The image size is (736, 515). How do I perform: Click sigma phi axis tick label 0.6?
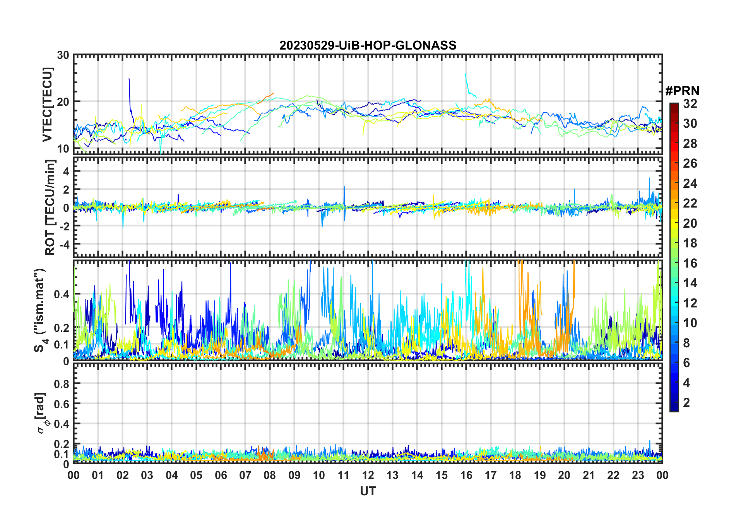point(62,404)
